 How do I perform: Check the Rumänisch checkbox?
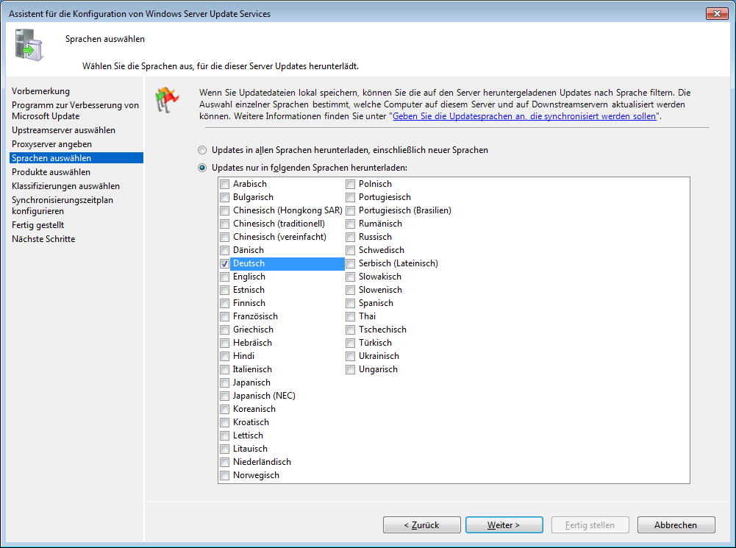pyautogui.click(x=350, y=224)
